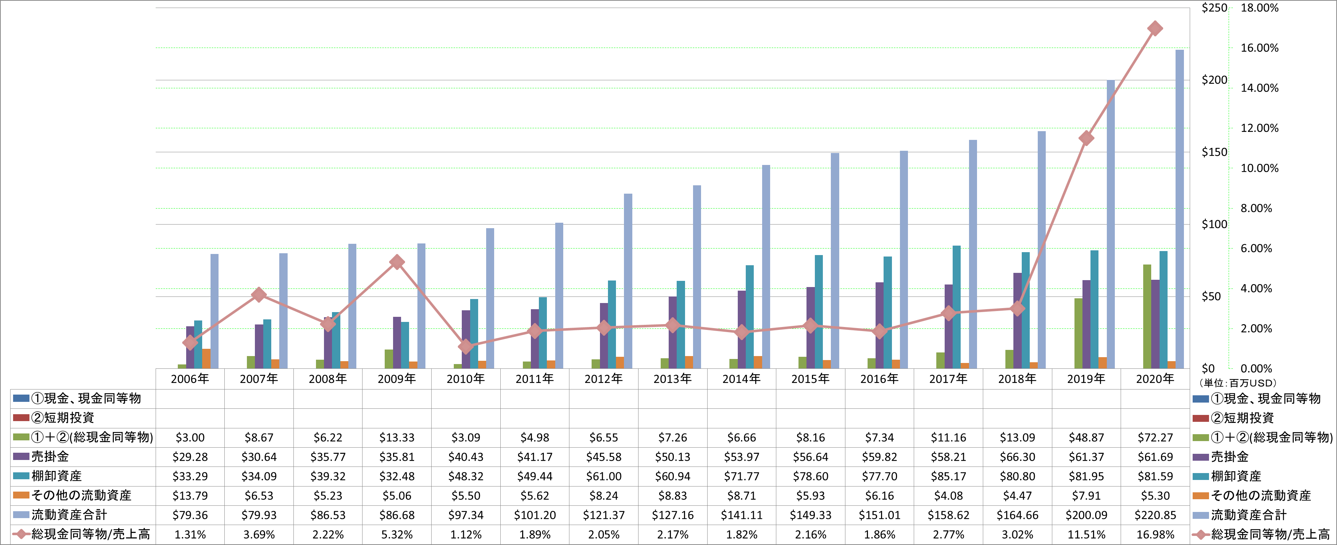The image size is (1337, 545).
Task: Click the 2010年 receivables value $40.43
Action: (x=465, y=457)
